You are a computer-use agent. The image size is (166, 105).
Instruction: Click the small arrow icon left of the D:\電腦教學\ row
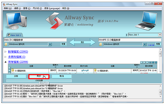coord(10,70)
